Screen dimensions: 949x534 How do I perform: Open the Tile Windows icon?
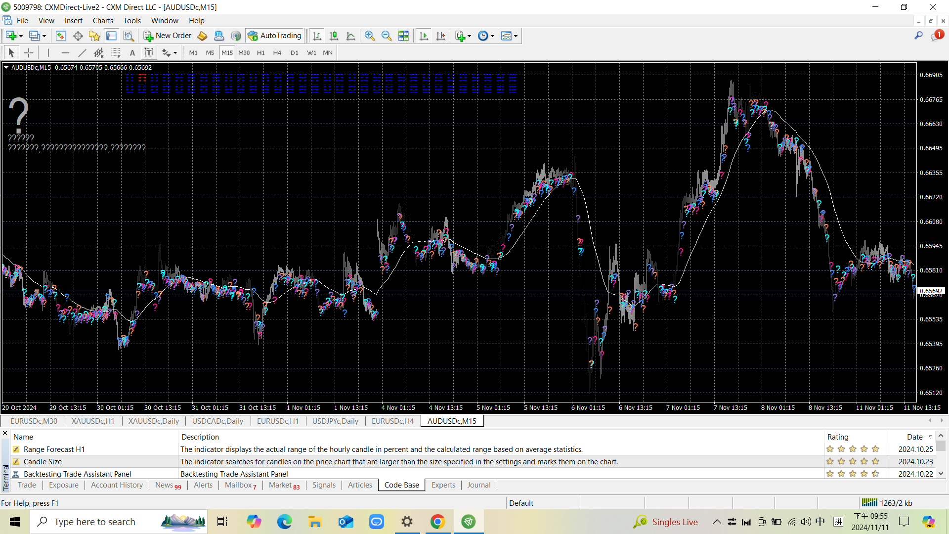click(x=403, y=36)
